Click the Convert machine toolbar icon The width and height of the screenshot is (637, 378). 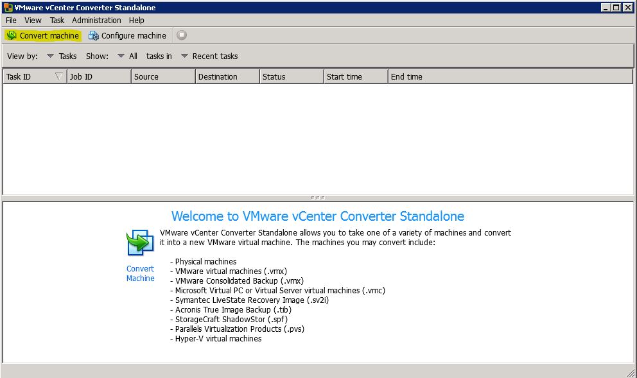coord(12,36)
